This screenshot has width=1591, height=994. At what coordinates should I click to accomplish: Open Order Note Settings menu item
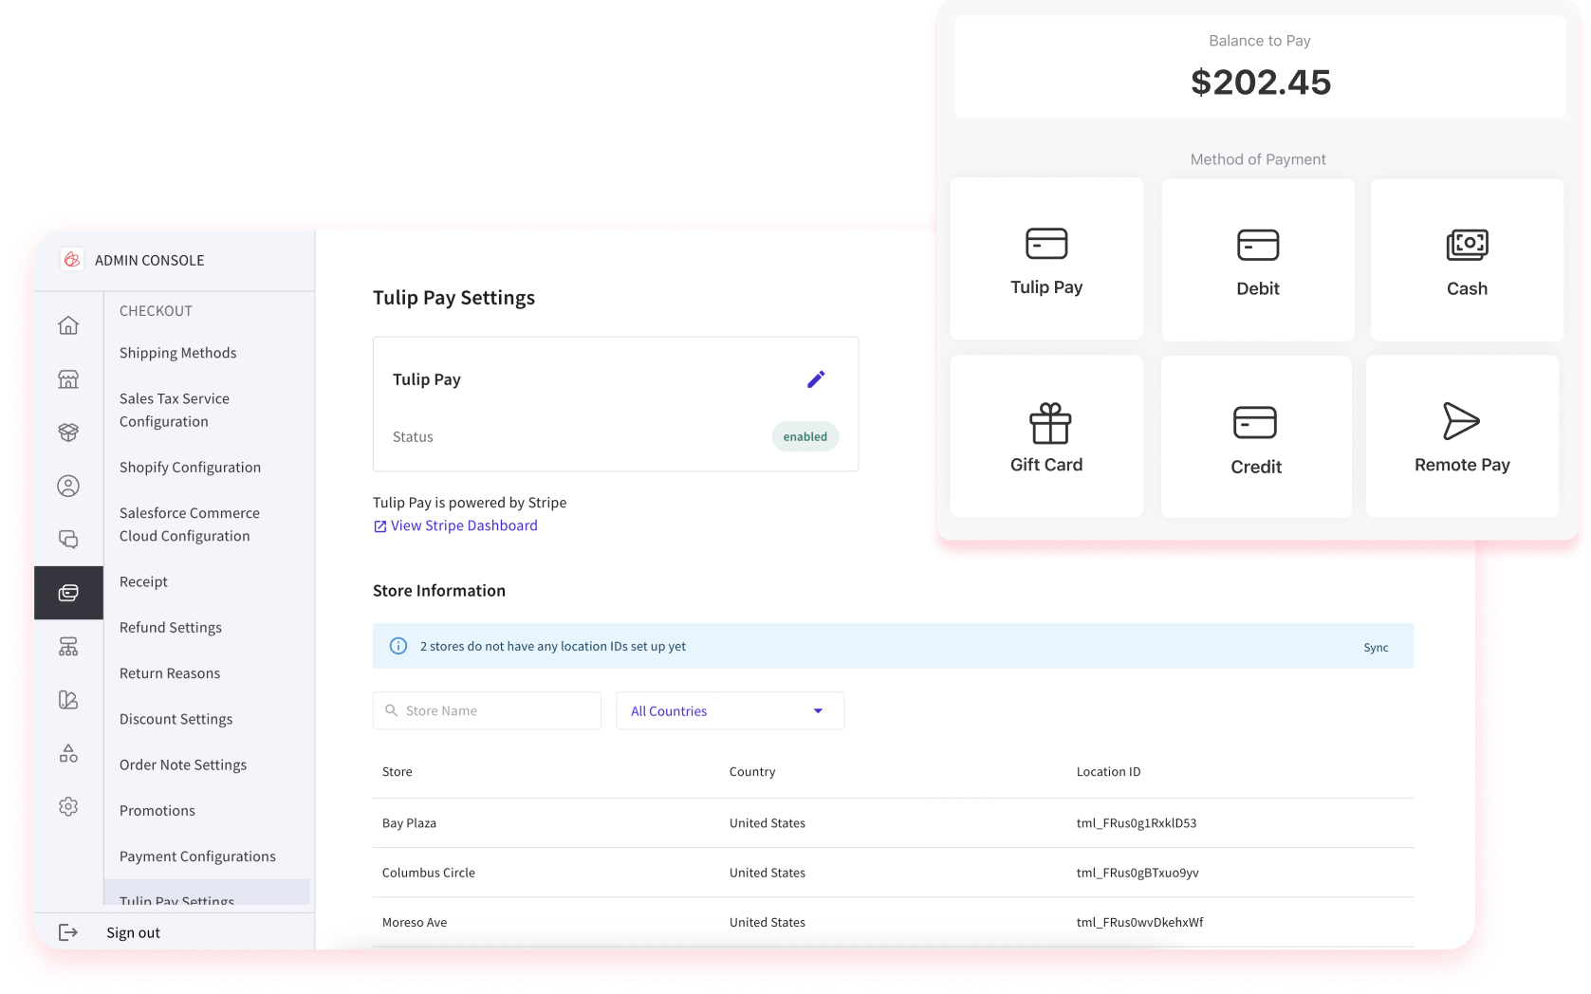click(x=183, y=764)
